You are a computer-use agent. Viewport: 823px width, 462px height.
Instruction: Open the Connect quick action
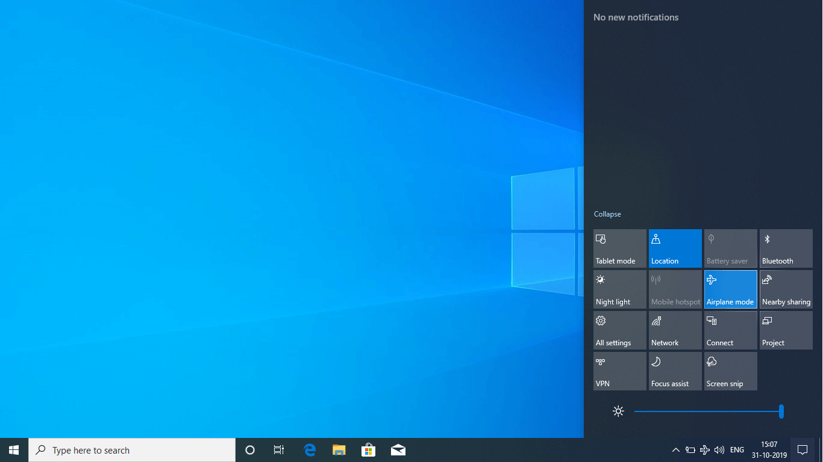[x=731, y=330]
